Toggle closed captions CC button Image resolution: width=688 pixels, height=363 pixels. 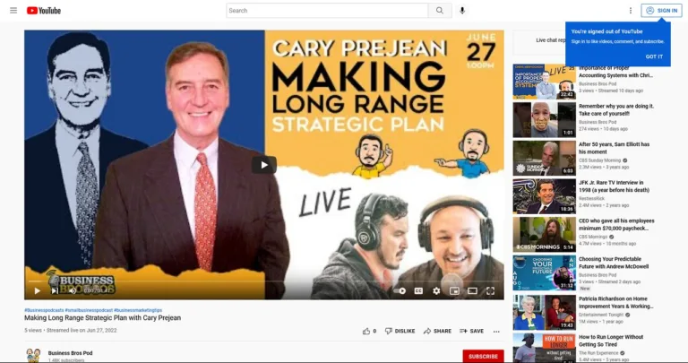(418, 290)
